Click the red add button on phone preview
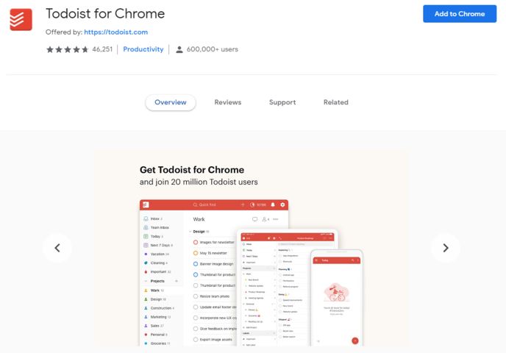Viewport: 506px width, 353px height. tap(355, 340)
